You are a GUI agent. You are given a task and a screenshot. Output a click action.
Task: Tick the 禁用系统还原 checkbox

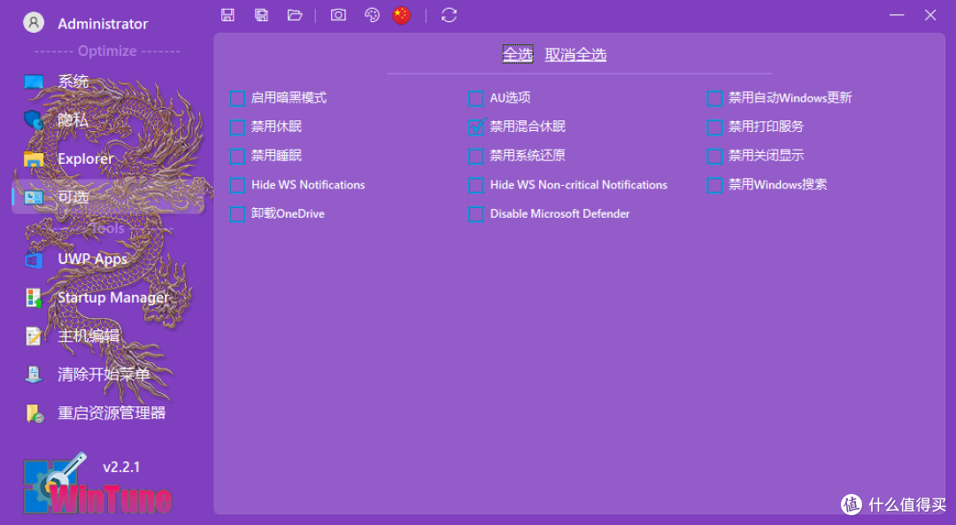click(476, 156)
